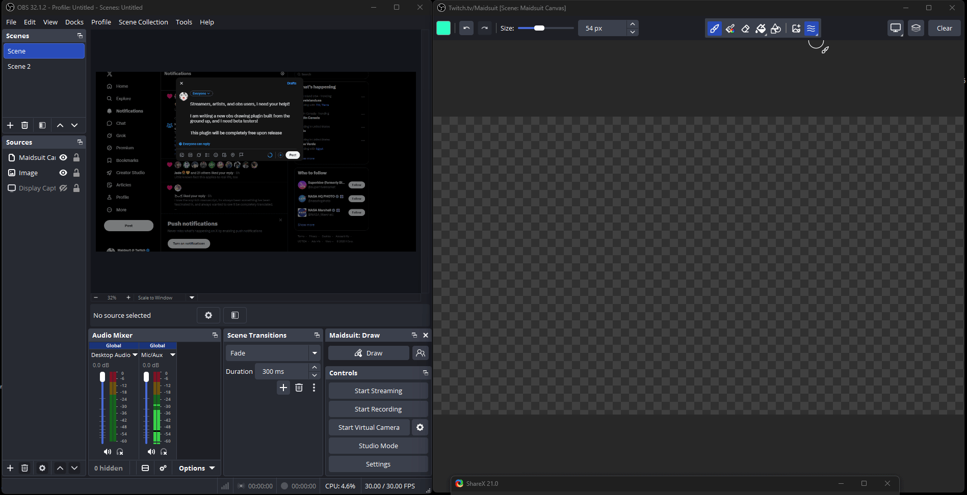This screenshot has width=967, height=495.
Task: Remove selected scene with trash icon
Action: tap(24, 125)
